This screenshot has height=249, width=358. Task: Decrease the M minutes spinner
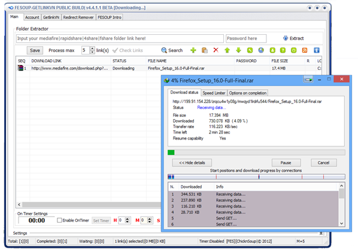click(150, 222)
